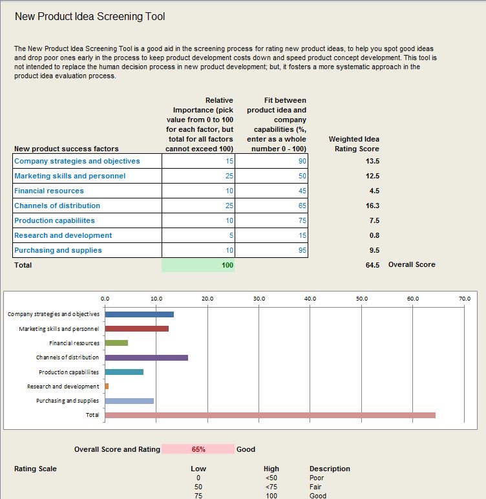Screen dimensions: 486x499
Task: Select Production capabilities fit value 75
Action: tap(271, 220)
